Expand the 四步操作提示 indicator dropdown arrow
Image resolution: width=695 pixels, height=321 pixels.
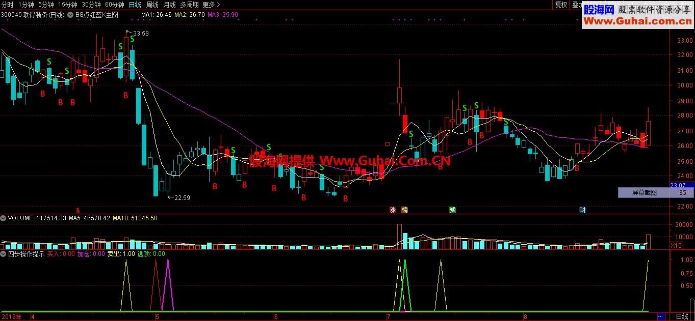(x=4, y=253)
